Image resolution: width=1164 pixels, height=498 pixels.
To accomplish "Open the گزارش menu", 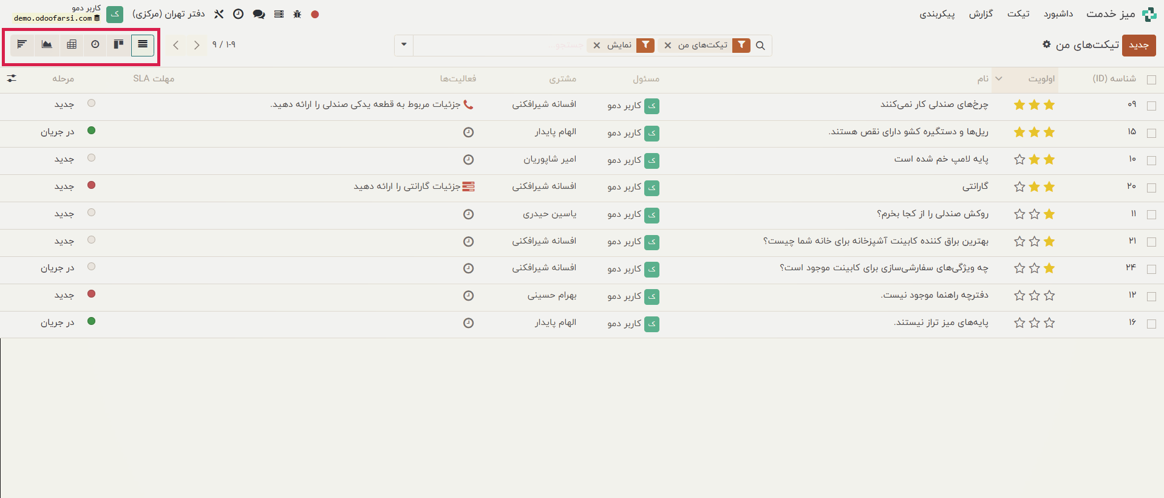I will click(x=981, y=14).
